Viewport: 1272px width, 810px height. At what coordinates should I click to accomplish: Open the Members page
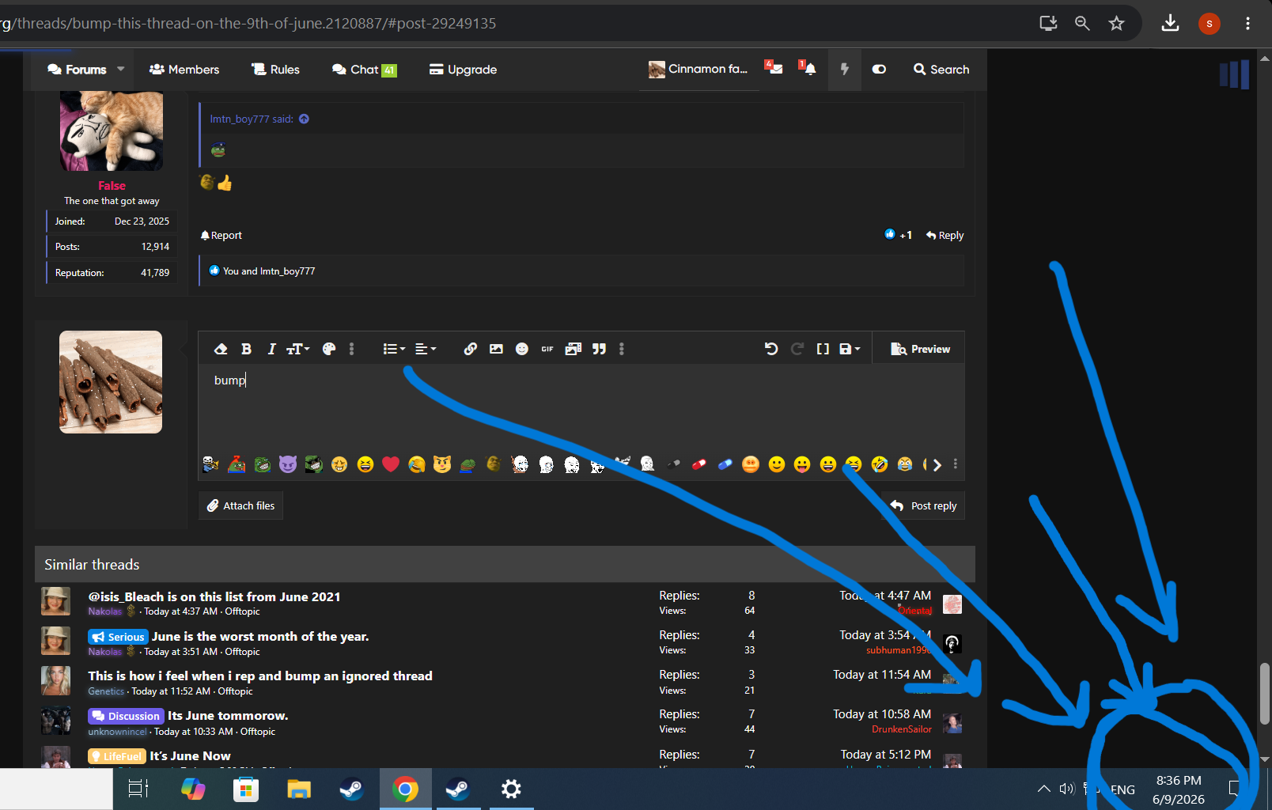click(184, 70)
